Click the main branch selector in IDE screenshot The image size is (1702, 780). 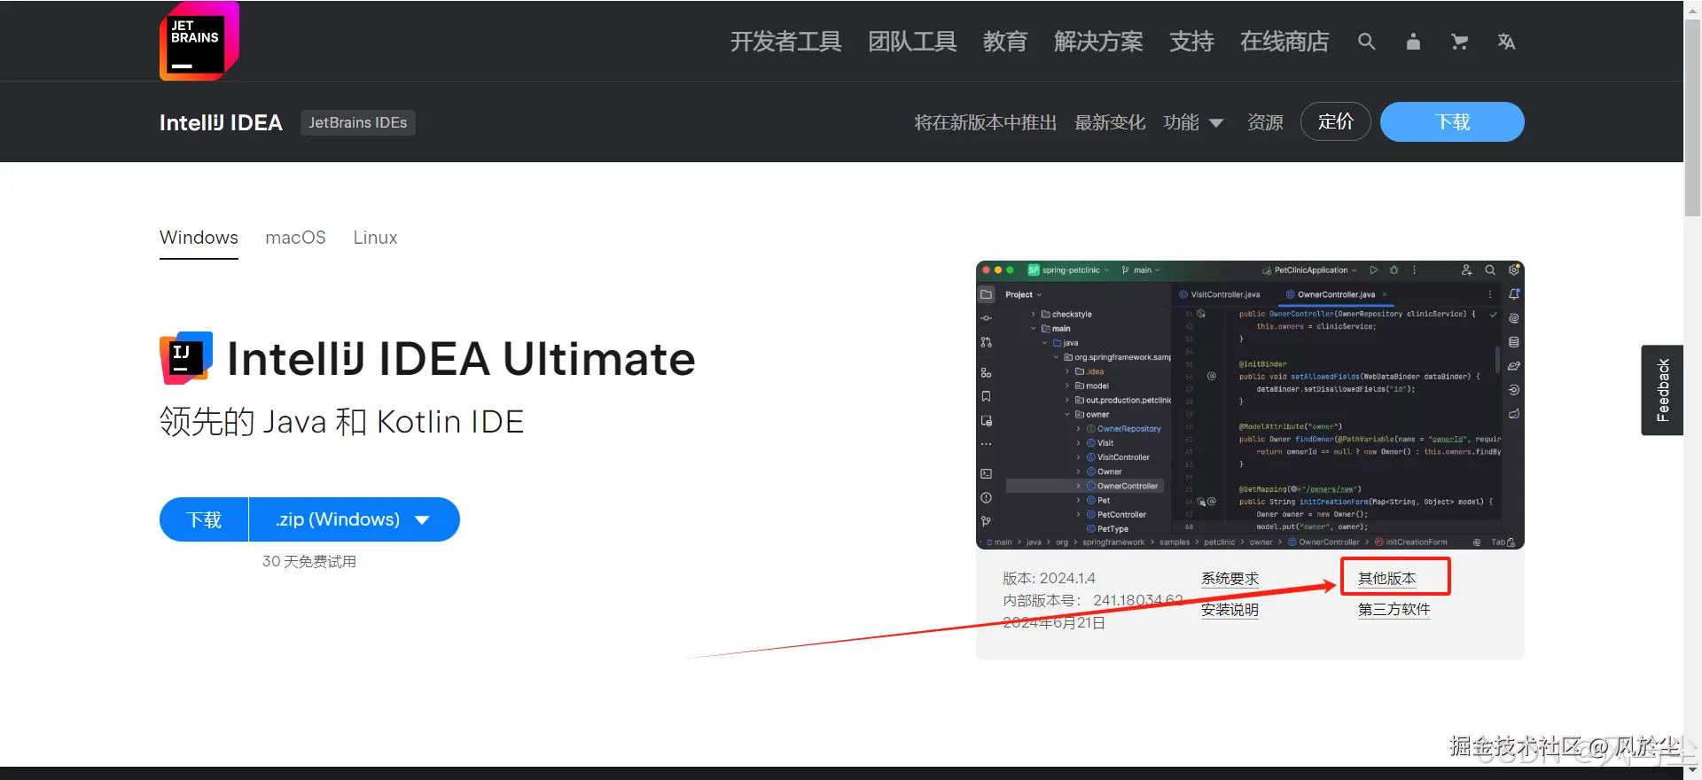click(x=1141, y=270)
